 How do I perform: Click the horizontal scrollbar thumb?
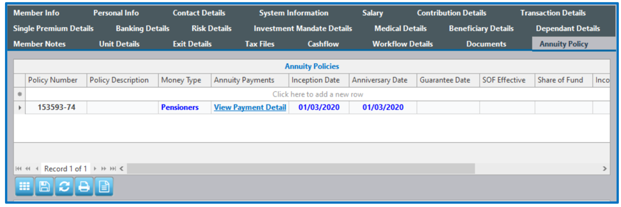click(301, 168)
